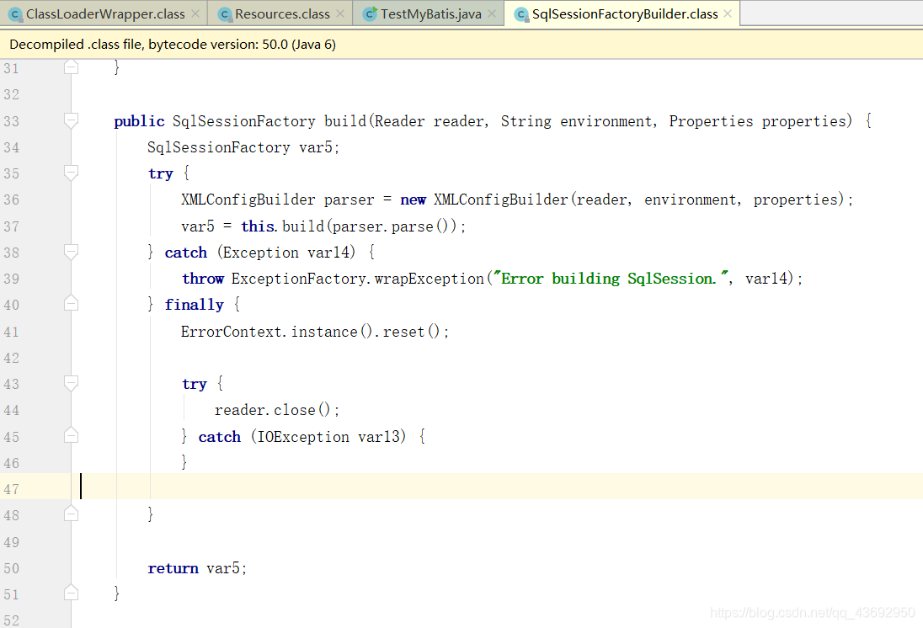Switch to the Resources.class tab

click(x=282, y=14)
